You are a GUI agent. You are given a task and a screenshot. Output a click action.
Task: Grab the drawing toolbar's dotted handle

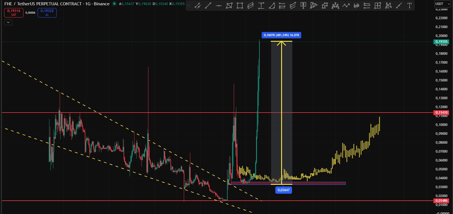point(189,6)
